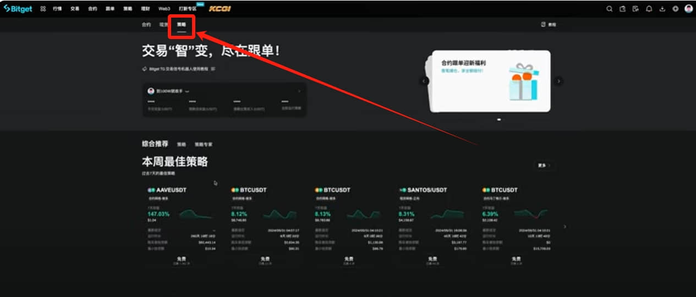This screenshot has width=696, height=297.
Task: Open 合约 in the top navigation bar
Action: click(x=92, y=9)
